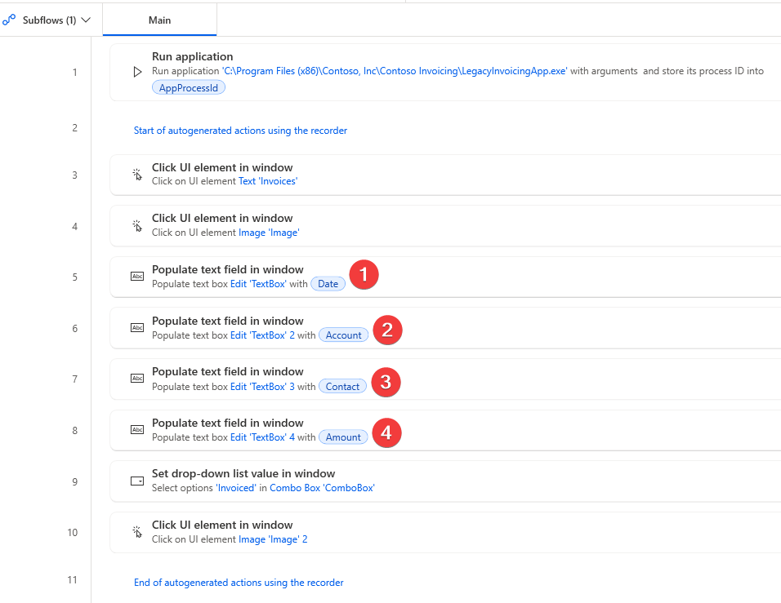Screen dimensions: 781x603
Task: Click the Subflows flow icon
Action: coord(9,20)
